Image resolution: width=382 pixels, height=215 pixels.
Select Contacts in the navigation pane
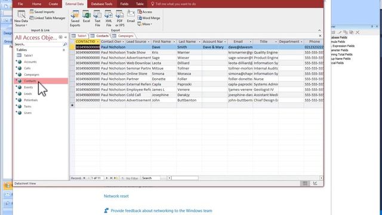tap(41, 81)
